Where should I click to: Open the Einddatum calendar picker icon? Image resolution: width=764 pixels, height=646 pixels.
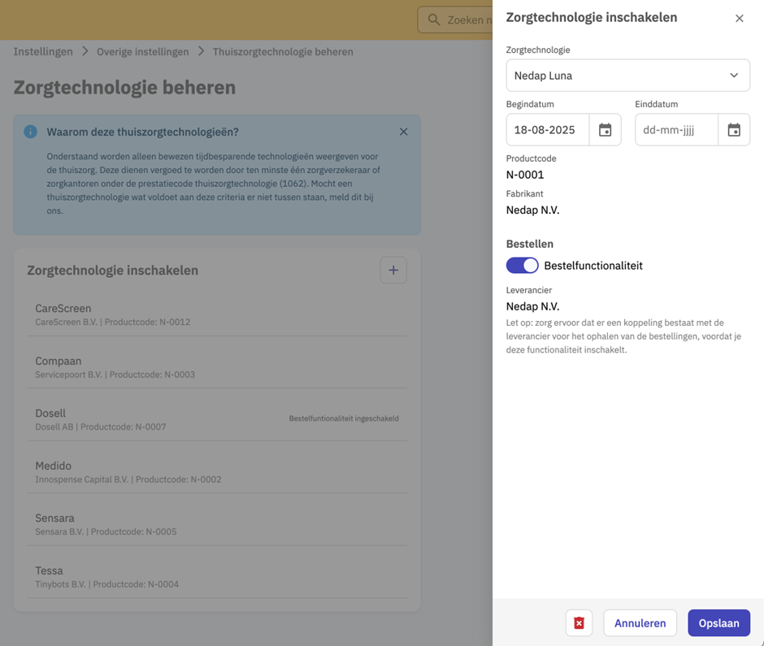coord(734,129)
